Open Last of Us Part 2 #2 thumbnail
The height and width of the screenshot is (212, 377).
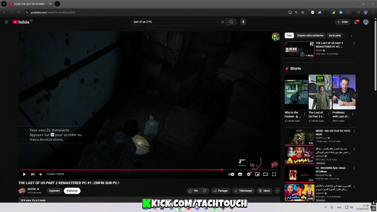(299, 50)
